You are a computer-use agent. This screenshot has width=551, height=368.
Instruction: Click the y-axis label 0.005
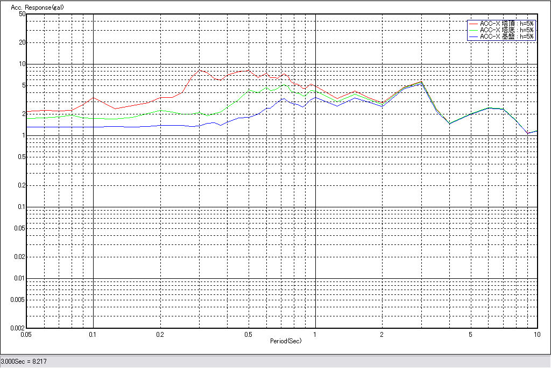pos(18,300)
